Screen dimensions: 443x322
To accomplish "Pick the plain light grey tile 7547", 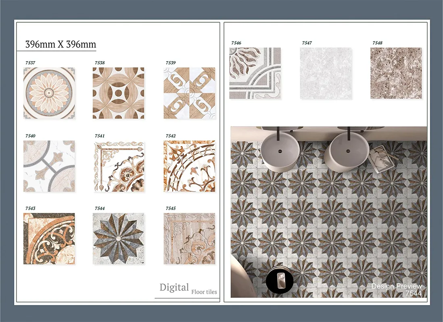I will pyautogui.click(x=326, y=73).
